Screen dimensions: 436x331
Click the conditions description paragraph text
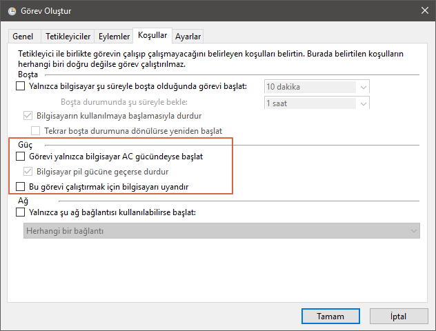210,59
